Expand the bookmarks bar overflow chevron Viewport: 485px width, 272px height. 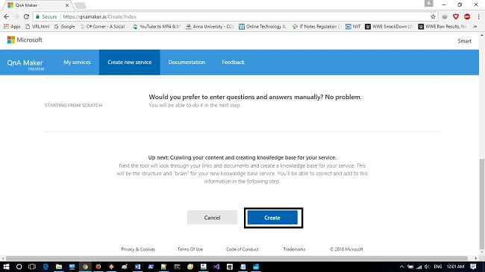475,27
